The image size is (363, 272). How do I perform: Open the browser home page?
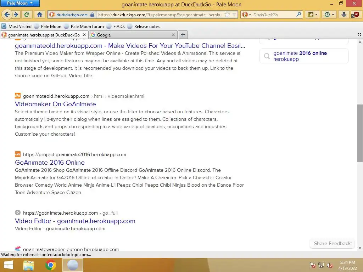tap(40, 15)
